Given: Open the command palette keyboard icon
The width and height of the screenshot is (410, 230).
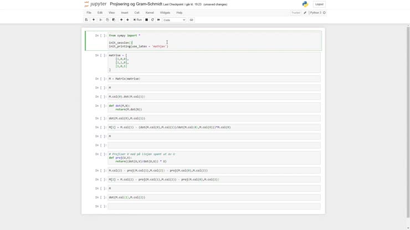Looking at the screenshot, I should tap(192, 20).
